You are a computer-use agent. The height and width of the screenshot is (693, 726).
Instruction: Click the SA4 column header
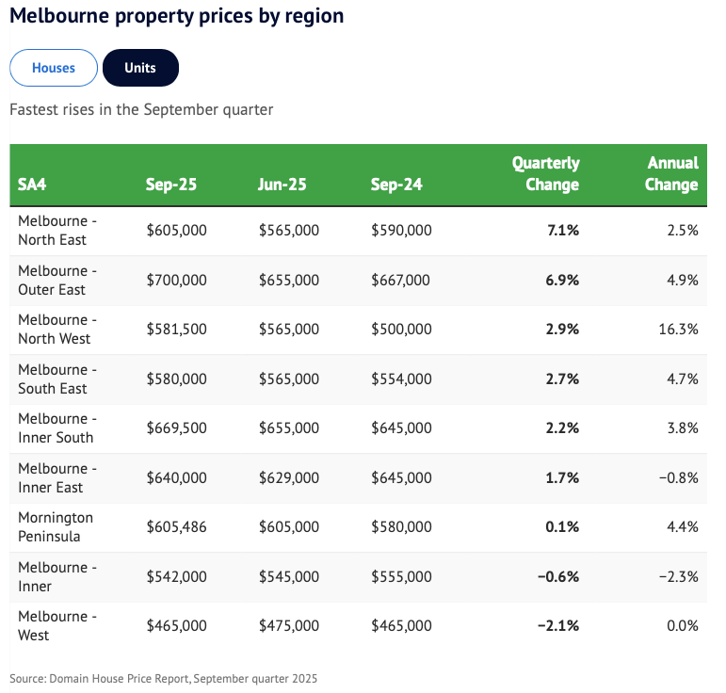point(32,185)
